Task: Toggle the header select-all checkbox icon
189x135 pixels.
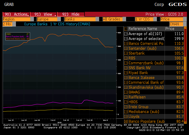Action: coord(126,29)
